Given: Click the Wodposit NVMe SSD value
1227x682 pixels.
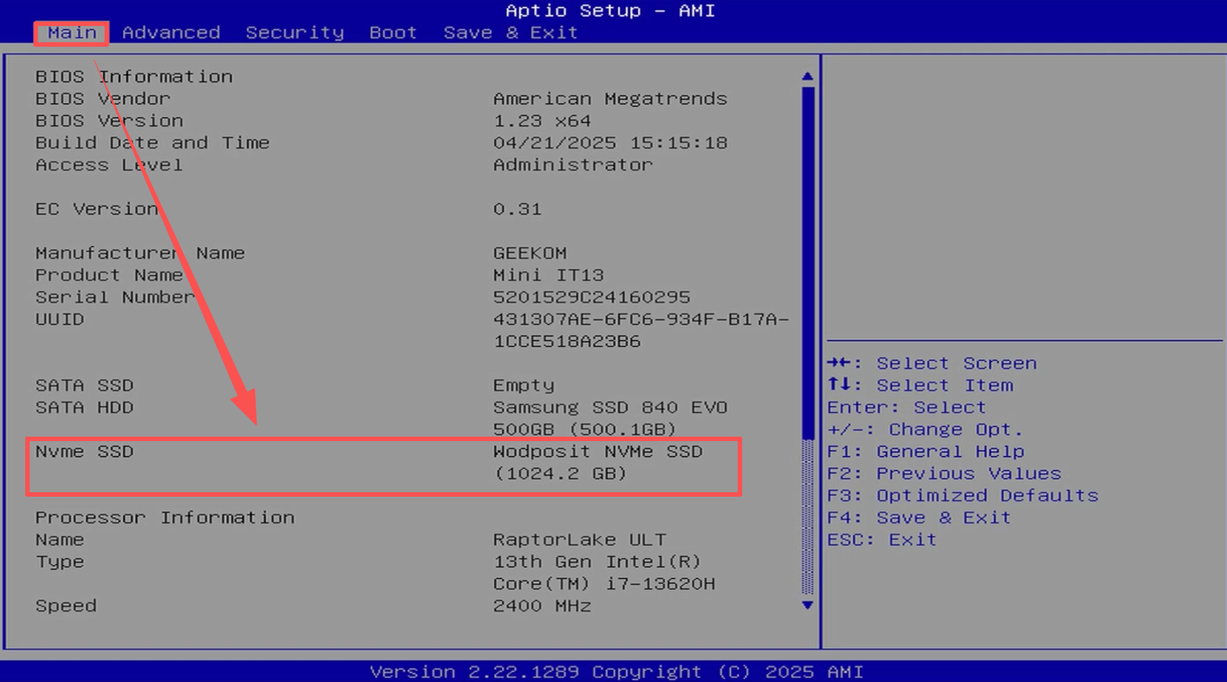Looking at the screenshot, I should (x=598, y=451).
